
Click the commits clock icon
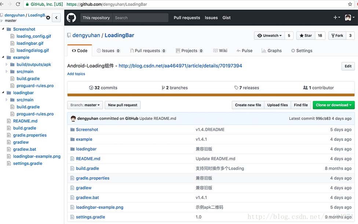coord(91,88)
